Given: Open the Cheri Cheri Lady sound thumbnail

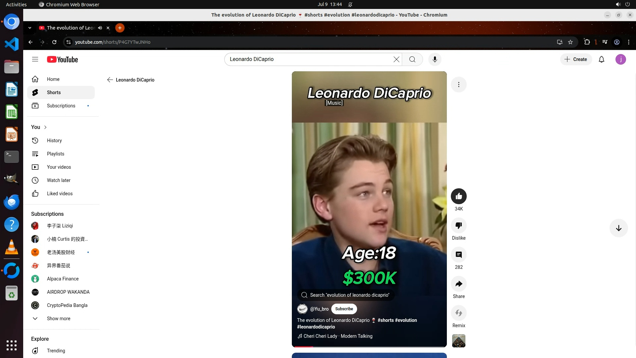Looking at the screenshot, I should click(x=458, y=341).
